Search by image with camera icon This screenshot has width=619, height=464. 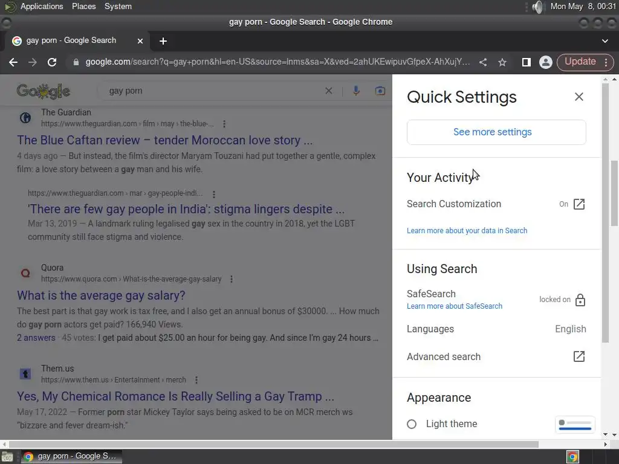pyautogui.click(x=380, y=91)
